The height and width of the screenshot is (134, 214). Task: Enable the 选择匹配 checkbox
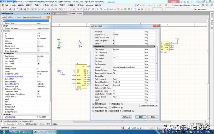tap(110, 104)
